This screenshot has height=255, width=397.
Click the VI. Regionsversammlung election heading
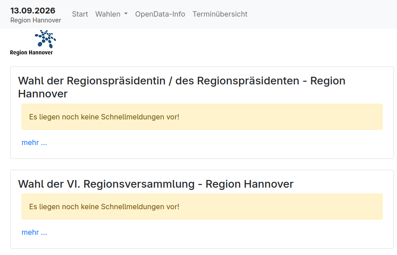coord(156,184)
